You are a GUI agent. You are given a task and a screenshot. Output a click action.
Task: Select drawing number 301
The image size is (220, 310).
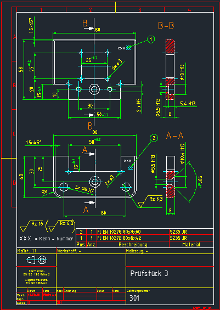pyautogui.click(x=134, y=298)
